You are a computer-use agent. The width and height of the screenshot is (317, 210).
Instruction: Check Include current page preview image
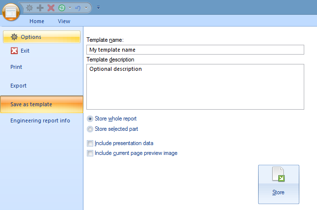(90, 153)
